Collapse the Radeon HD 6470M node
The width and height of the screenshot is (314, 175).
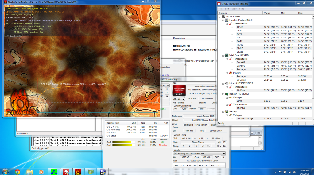pos(223,94)
